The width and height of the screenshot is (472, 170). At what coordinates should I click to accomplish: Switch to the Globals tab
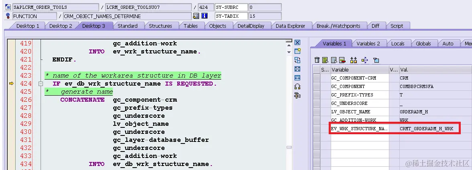(423, 44)
